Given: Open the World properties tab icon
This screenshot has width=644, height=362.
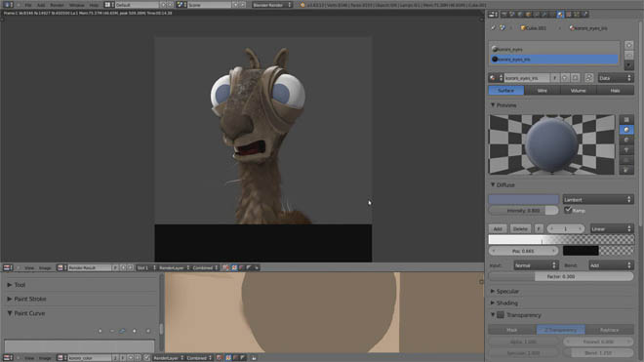Looking at the screenshot, I should [x=520, y=15].
